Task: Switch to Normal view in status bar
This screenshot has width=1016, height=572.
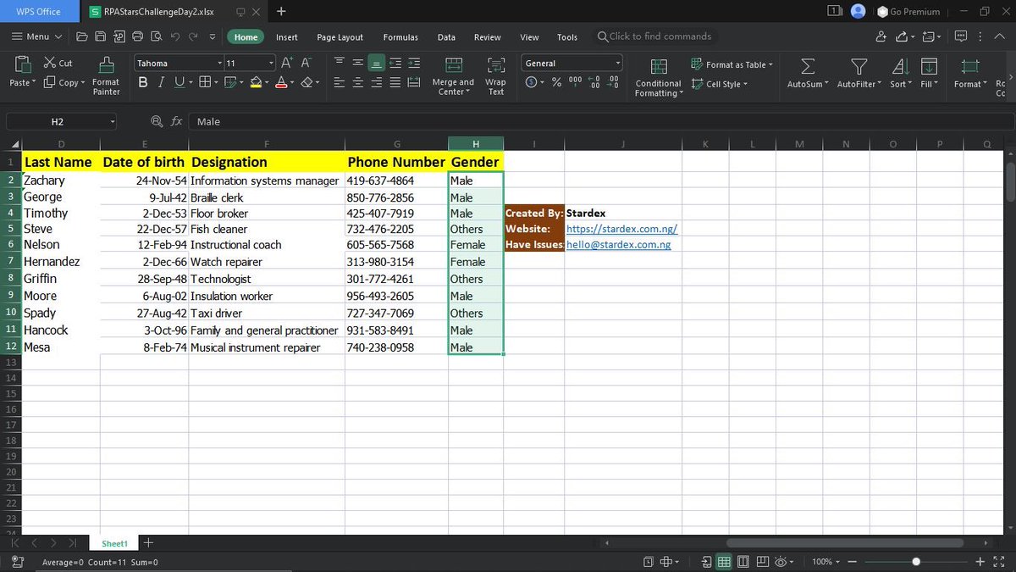Action: 724,562
